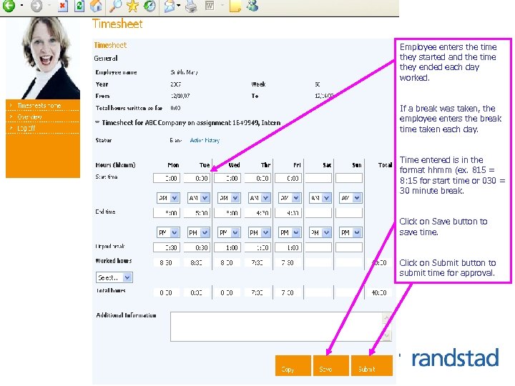The image size is (515, 386).
Task: Click the Wednesday unpaid break field
Action: pos(227,247)
